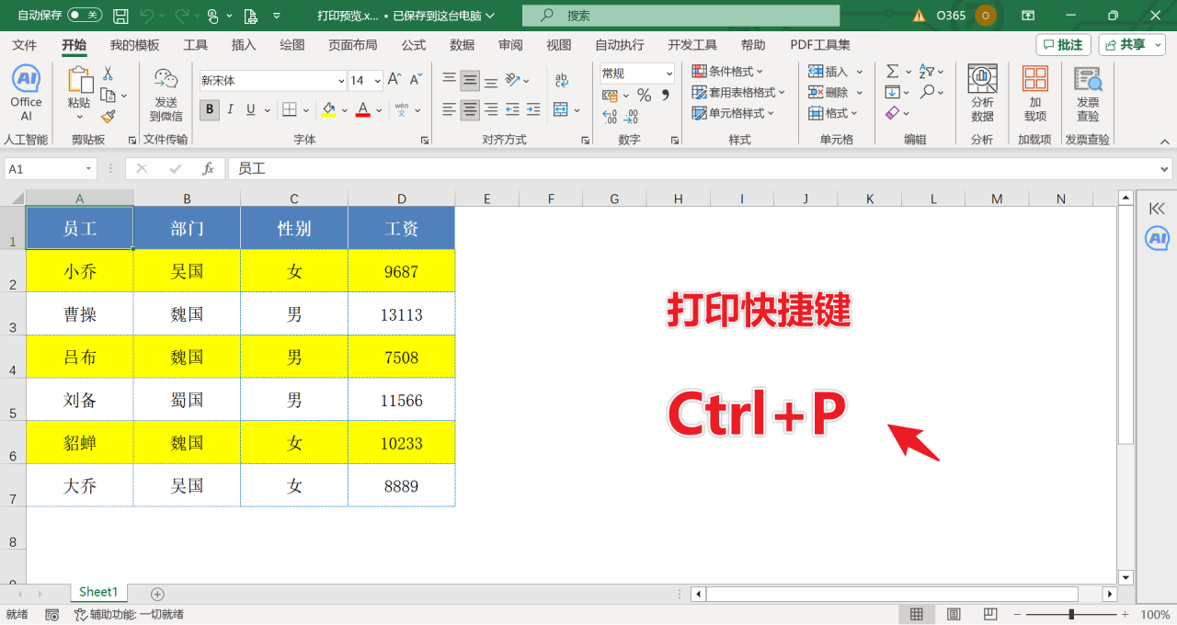Click the Comments (批注) button
The image size is (1177, 625).
pos(1063,44)
